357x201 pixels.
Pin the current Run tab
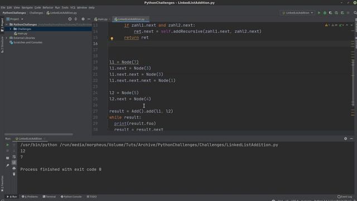click(x=7, y=165)
